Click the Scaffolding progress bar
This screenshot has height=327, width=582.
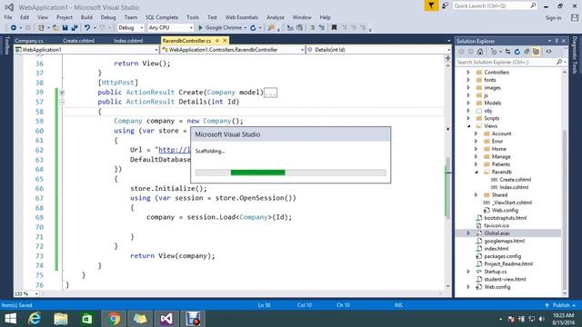tap(291, 173)
